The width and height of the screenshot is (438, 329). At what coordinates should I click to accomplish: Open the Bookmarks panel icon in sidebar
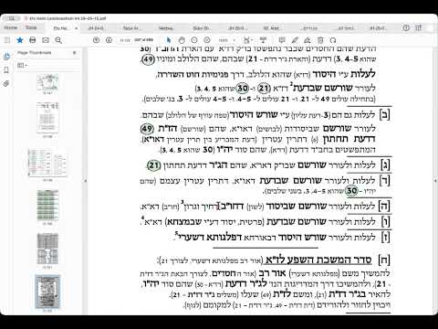[6, 70]
